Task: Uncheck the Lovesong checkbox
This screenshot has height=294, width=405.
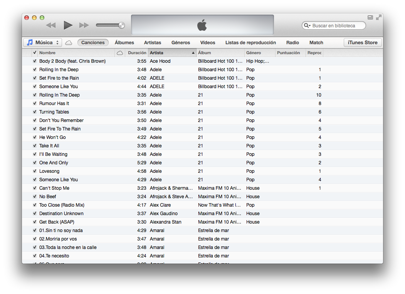Action: coord(35,171)
